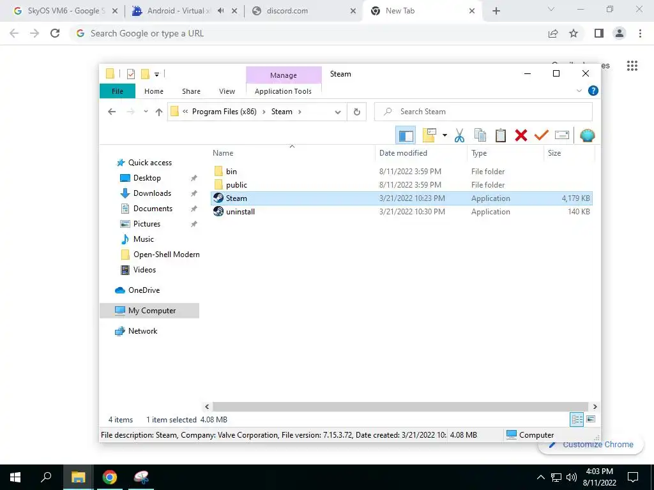
Task: Sort by the Name column header
Action: click(x=293, y=153)
